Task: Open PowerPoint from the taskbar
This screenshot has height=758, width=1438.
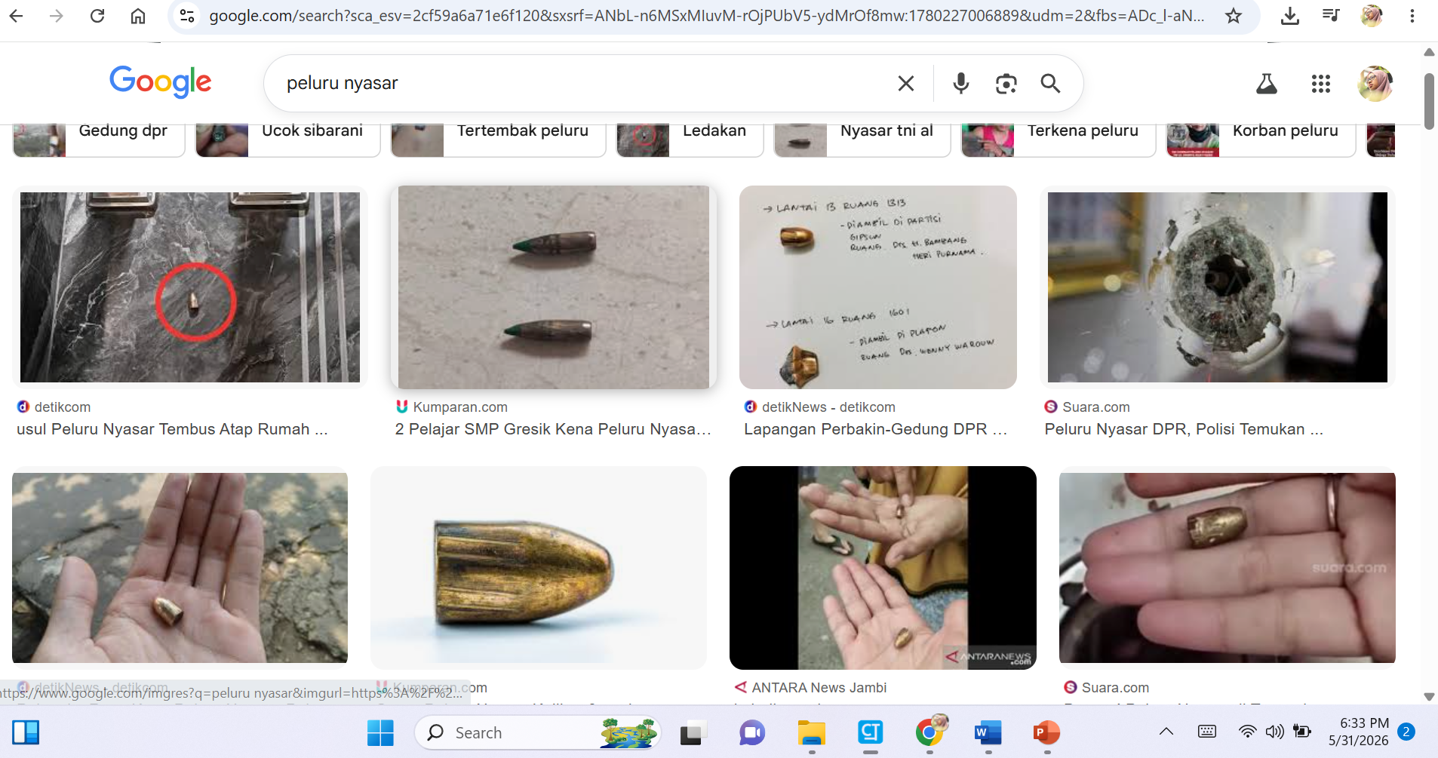Action: [x=1046, y=732]
